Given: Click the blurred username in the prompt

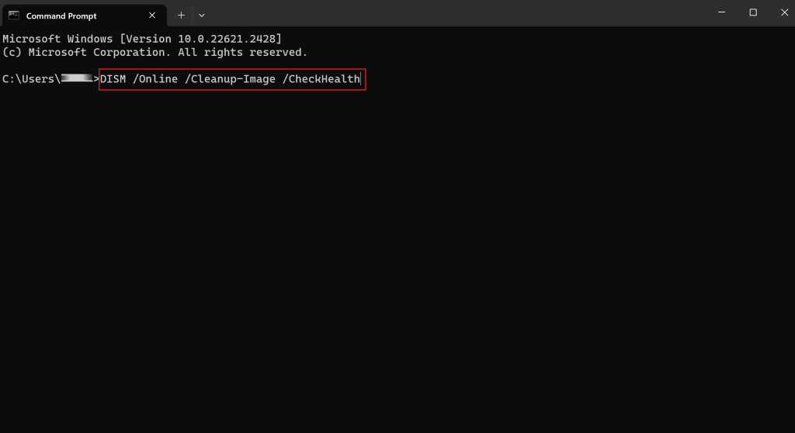Looking at the screenshot, I should 78,79.
